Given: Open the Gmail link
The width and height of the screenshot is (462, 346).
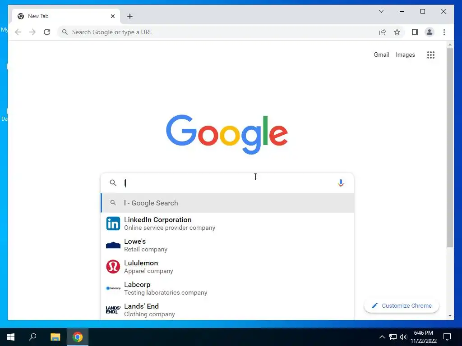Looking at the screenshot, I should tap(381, 55).
